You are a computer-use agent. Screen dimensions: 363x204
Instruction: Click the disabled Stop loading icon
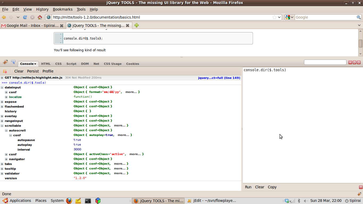32,17
